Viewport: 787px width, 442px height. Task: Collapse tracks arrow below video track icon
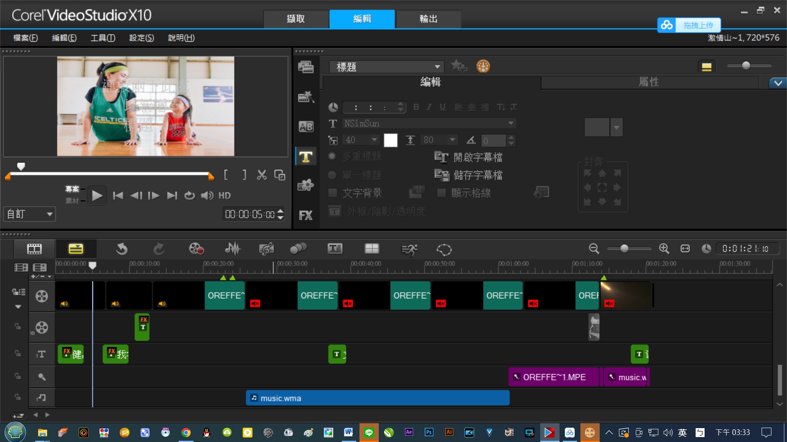pos(18,307)
